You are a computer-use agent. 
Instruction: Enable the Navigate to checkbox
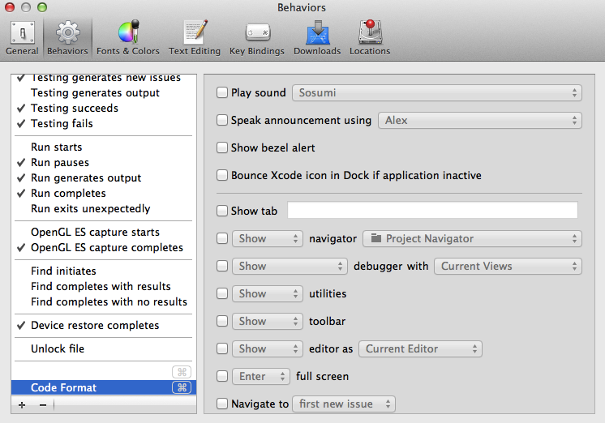click(222, 404)
